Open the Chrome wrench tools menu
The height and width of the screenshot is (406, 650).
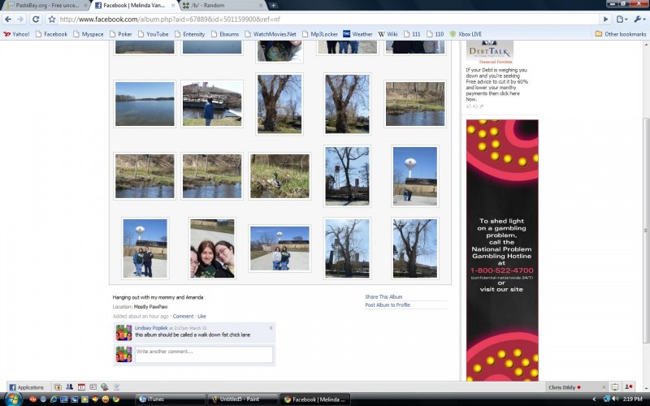pos(639,19)
